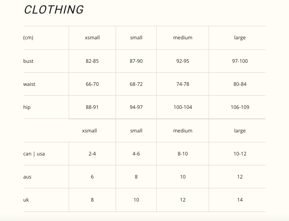Click the hip 88-91 xsmall cell

point(92,107)
